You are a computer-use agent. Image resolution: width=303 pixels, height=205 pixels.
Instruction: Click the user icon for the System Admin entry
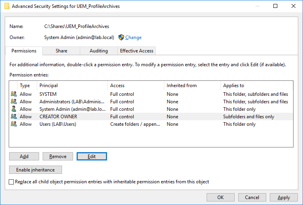pos(14,109)
